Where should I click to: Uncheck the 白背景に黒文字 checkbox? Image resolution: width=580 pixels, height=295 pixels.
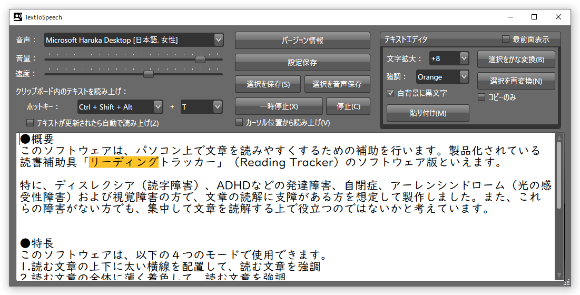tap(390, 93)
